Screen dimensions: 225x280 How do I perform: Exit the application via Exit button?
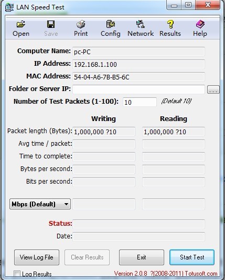coord(142,257)
